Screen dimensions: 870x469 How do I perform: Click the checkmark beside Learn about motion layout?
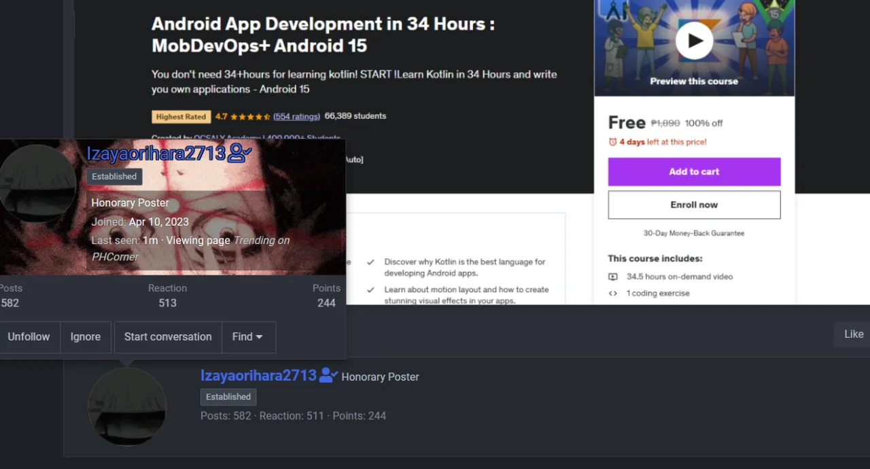pyautogui.click(x=370, y=290)
